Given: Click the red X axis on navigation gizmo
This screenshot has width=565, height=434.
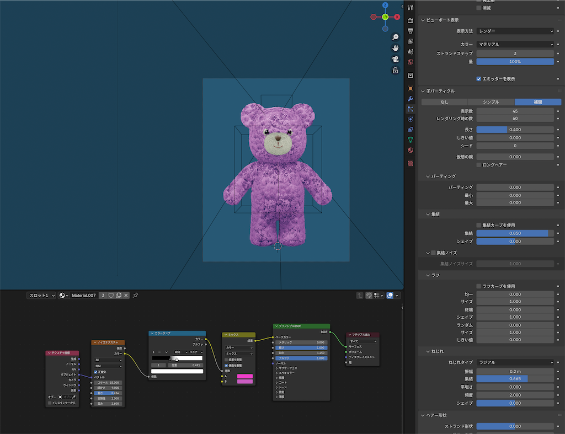Looking at the screenshot, I should (x=397, y=17).
